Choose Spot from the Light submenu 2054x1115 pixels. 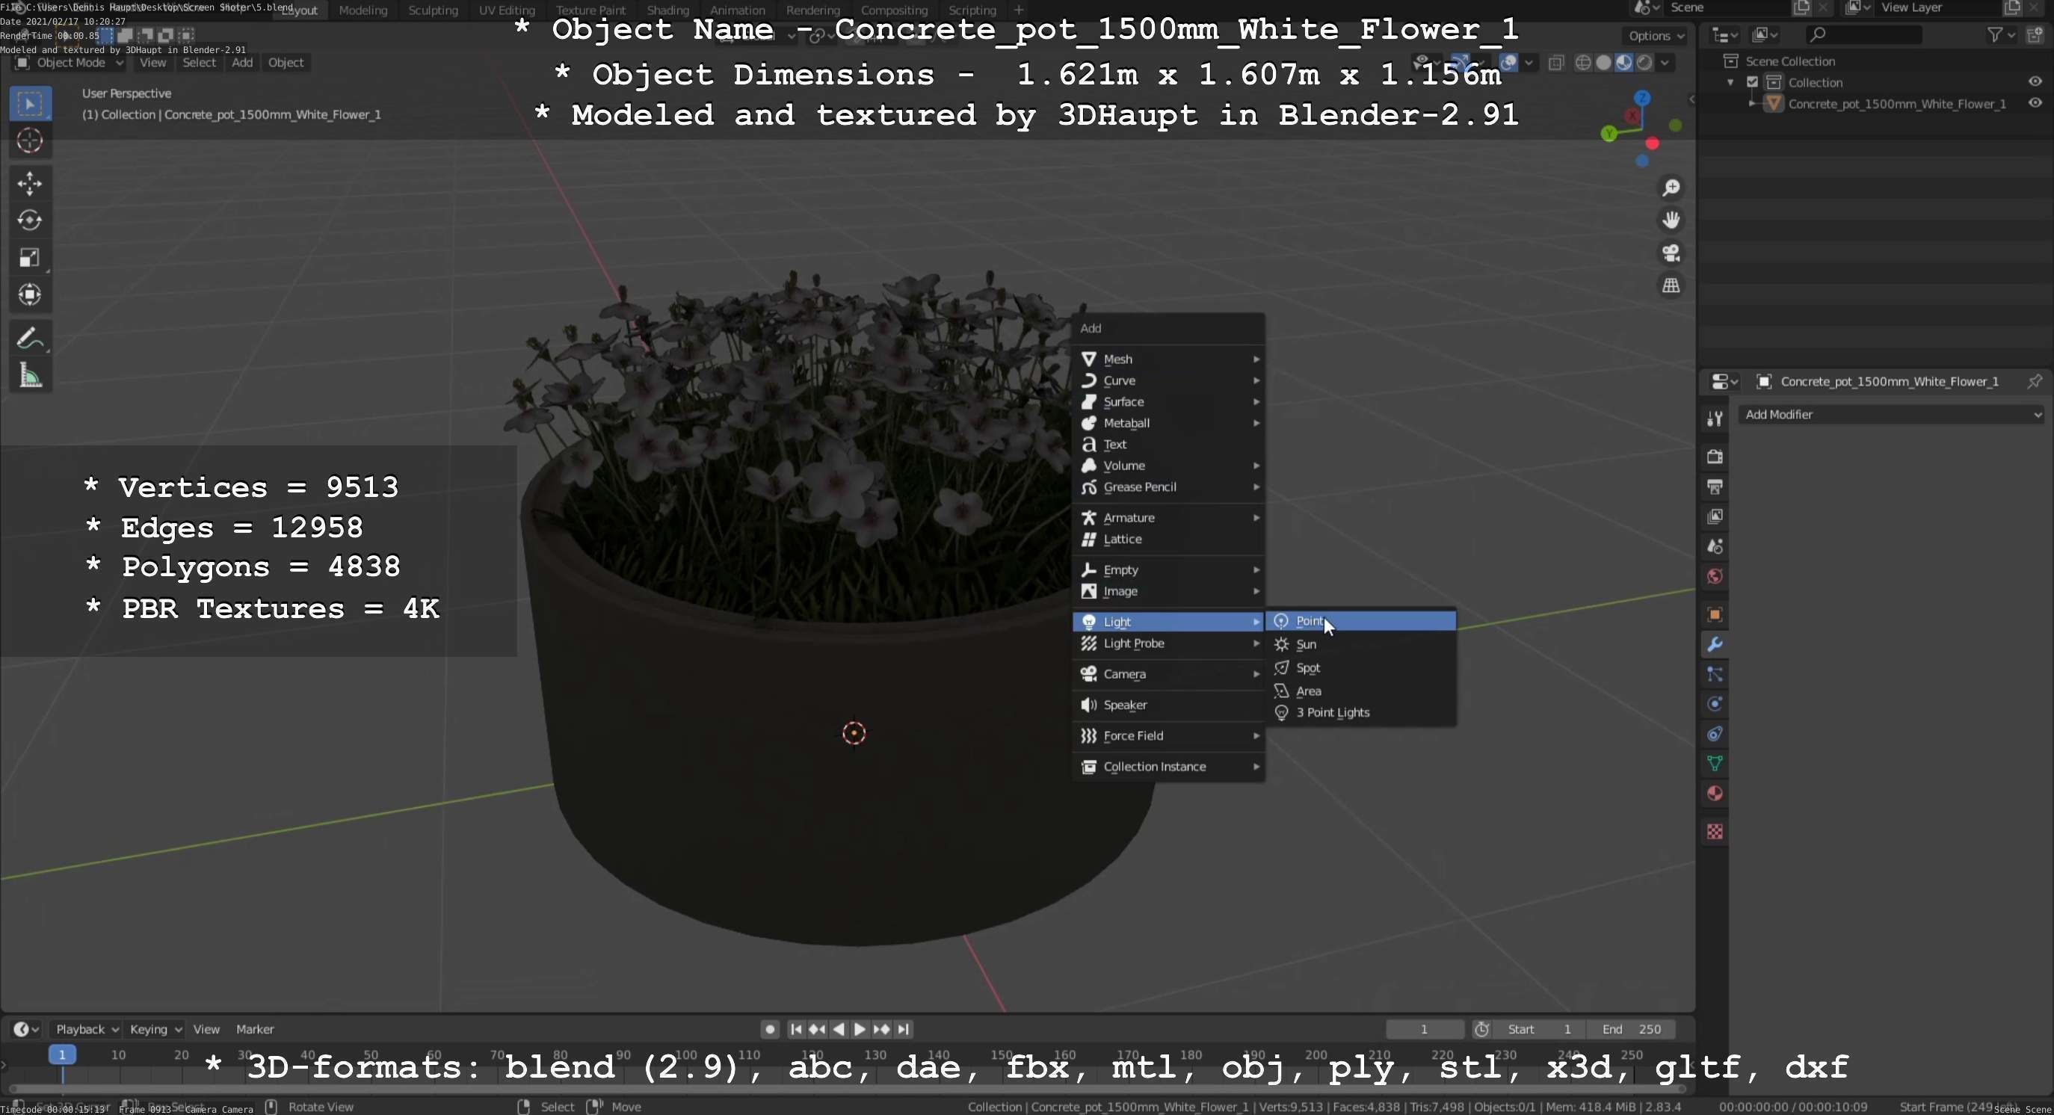(x=1361, y=668)
